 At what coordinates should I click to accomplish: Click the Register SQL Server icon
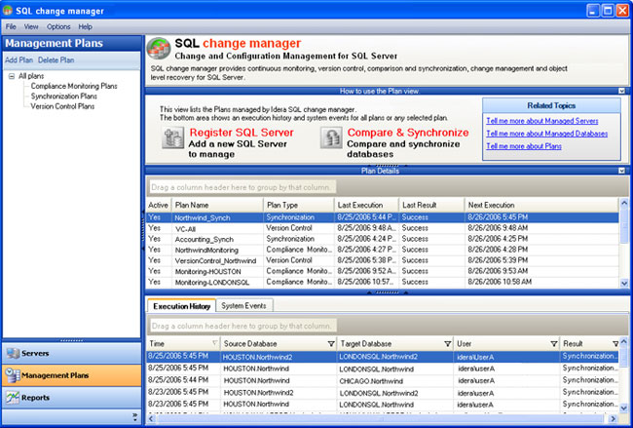click(173, 137)
